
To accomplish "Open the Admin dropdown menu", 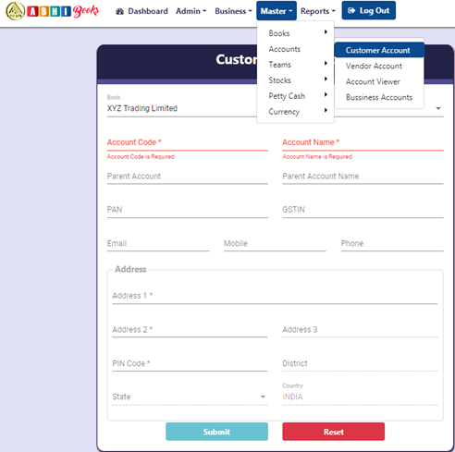I will (x=191, y=11).
